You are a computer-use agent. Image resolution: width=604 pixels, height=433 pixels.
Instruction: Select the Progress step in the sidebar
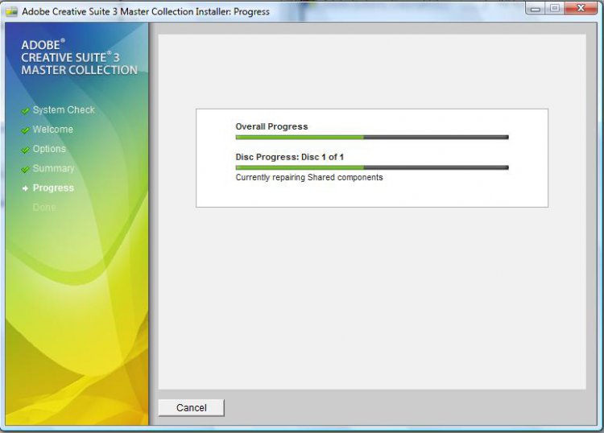pos(53,188)
